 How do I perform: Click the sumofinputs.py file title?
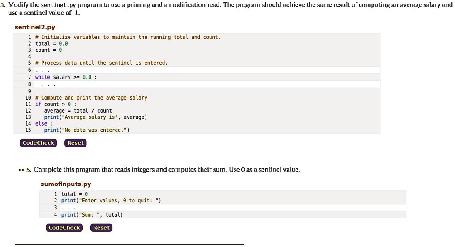point(65,184)
